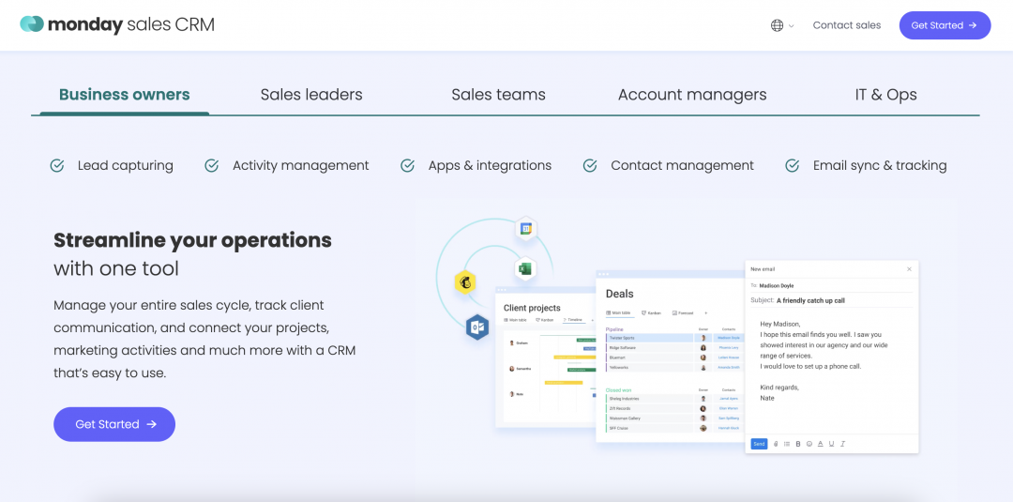
Task: Click the text color icon in email toolbar
Action: pos(821,444)
